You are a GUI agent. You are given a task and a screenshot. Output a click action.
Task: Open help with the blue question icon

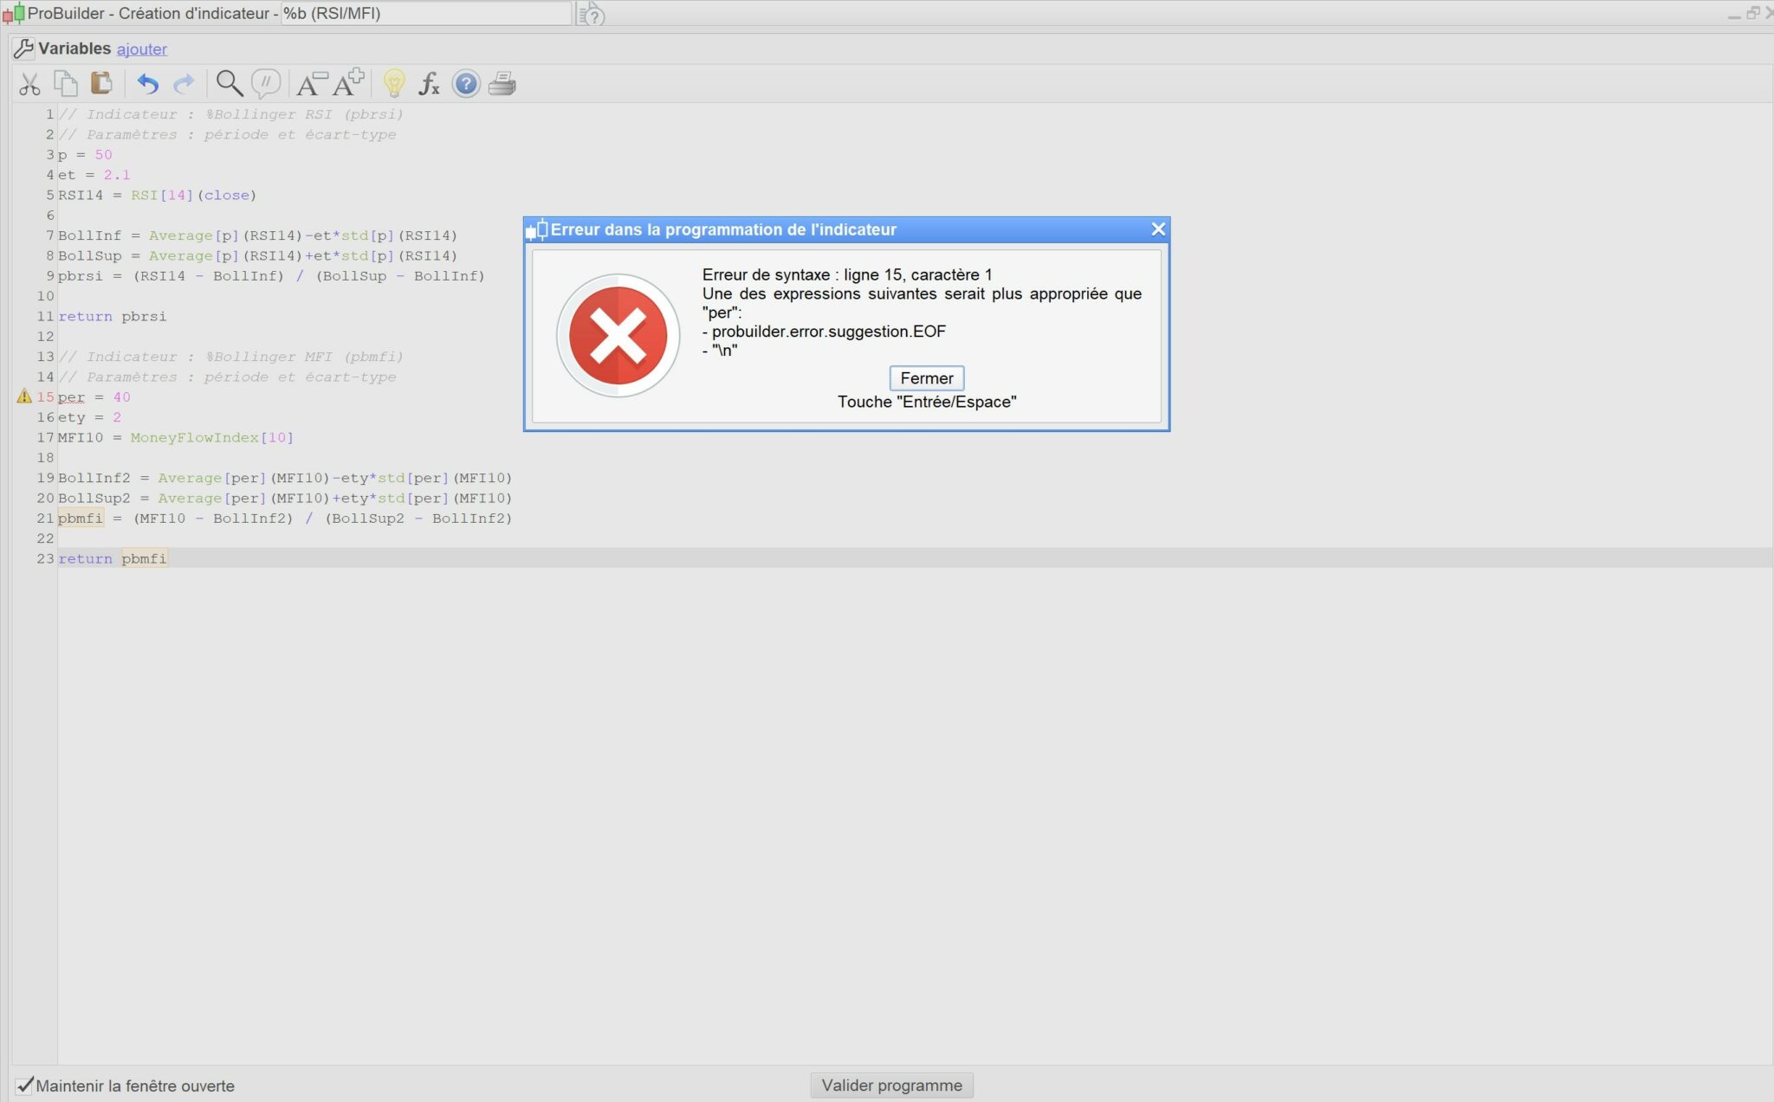click(x=466, y=83)
